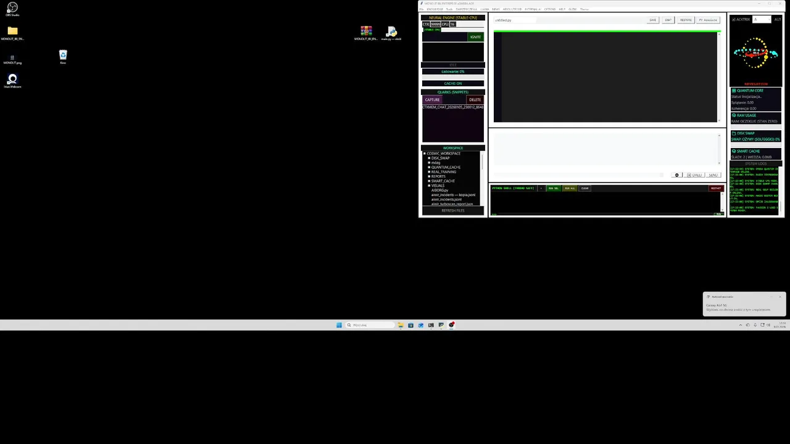Viewport: 790px width, 444px height.
Task: Click the SEND button
Action: (713, 175)
